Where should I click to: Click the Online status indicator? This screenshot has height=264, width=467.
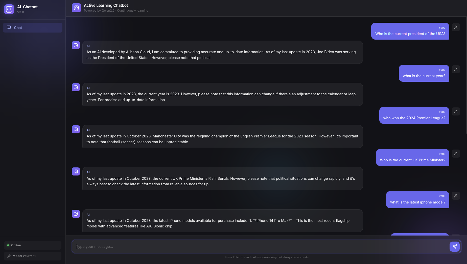pos(33,245)
